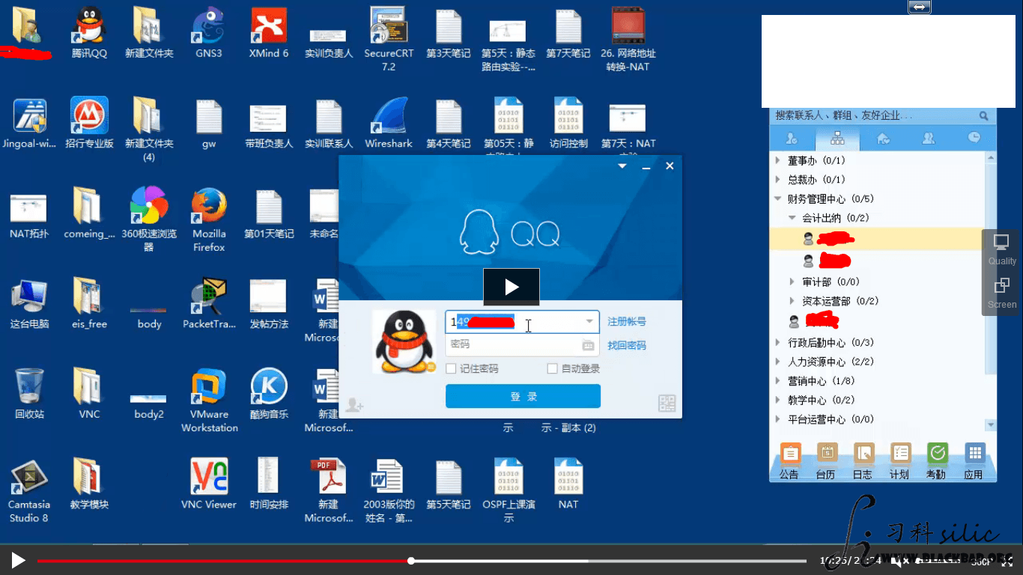1023x575 pixels.
Task: Open the soft keyboard in password field
Action: (x=588, y=345)
